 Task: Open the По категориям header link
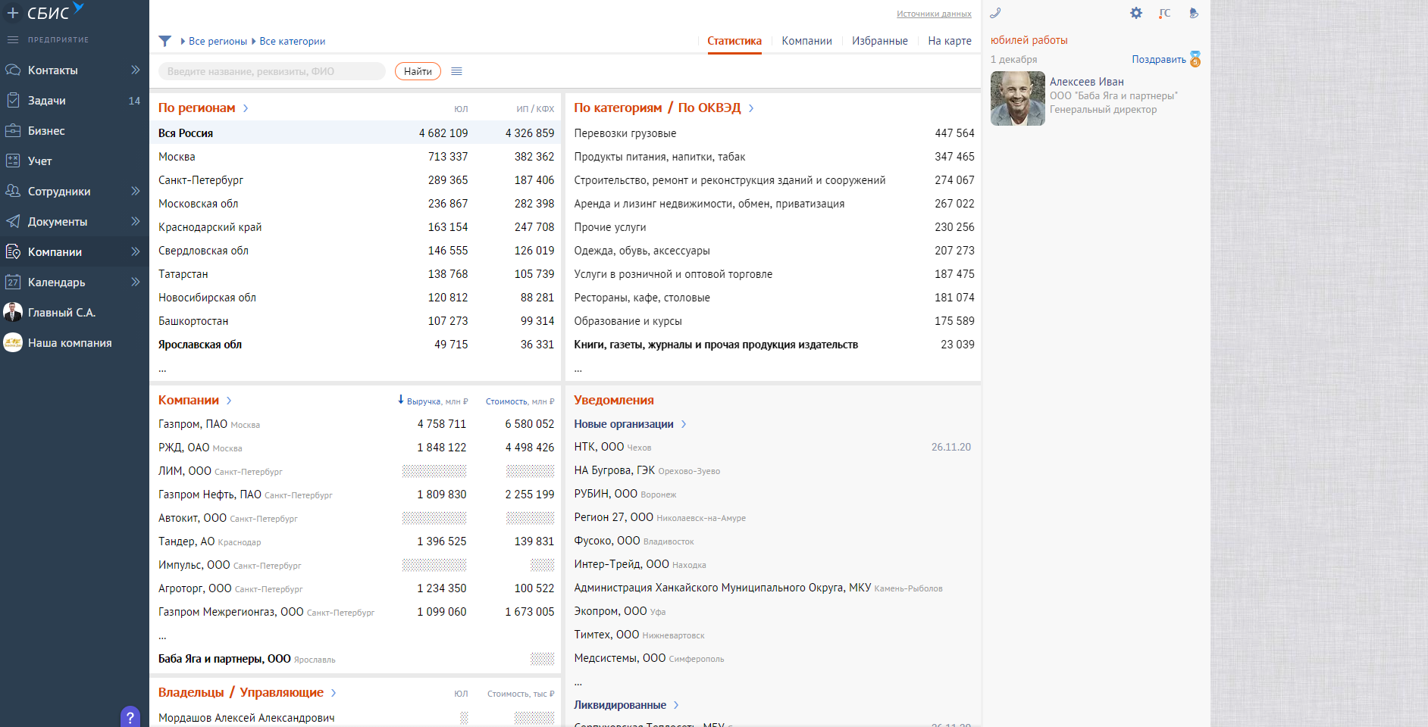(x=618, y=108)
